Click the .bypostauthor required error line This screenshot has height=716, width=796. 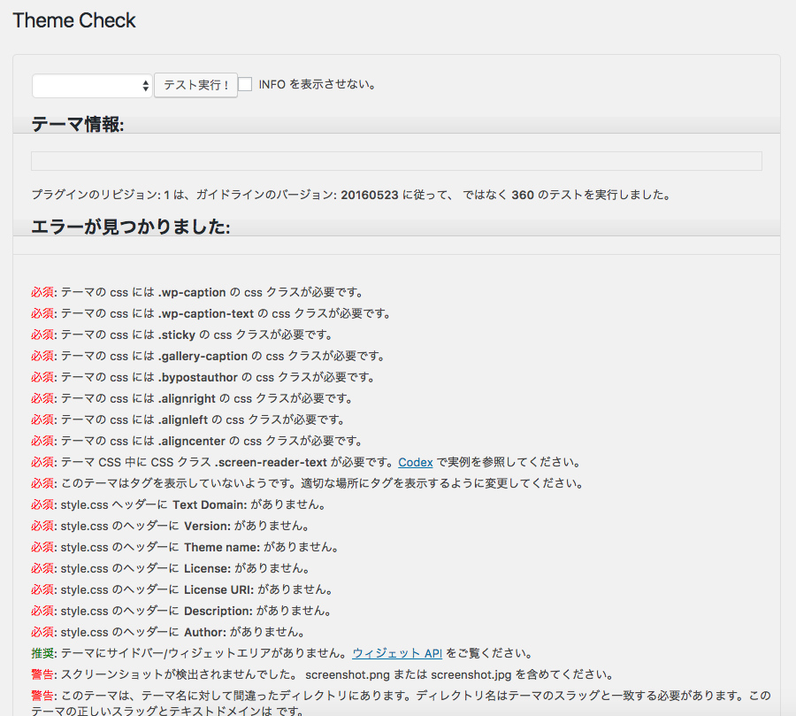pos(203,378)
